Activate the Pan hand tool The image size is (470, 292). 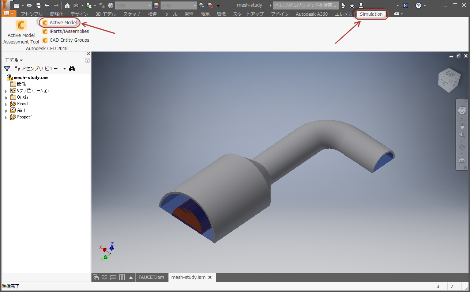pos(462,126)
